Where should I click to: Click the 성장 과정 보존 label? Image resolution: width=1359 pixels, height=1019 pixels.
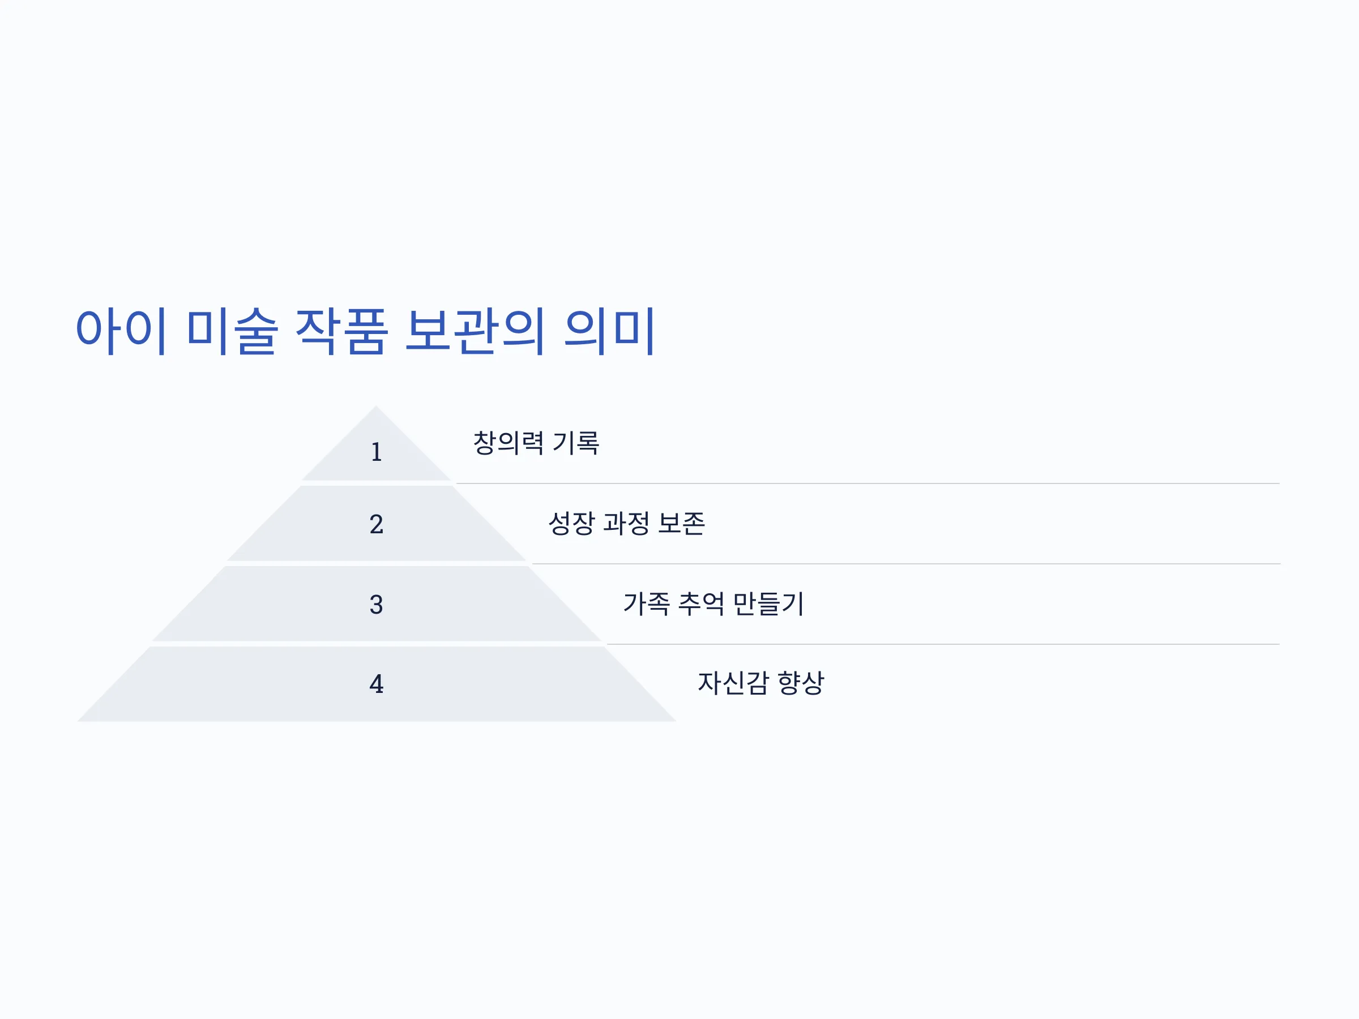point(627,523)
